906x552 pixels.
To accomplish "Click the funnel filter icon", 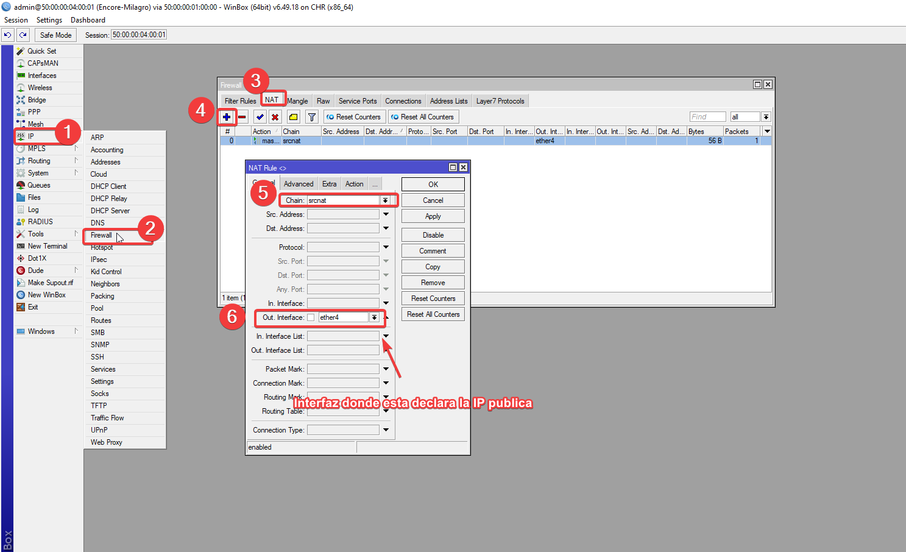I will point(312,117).
